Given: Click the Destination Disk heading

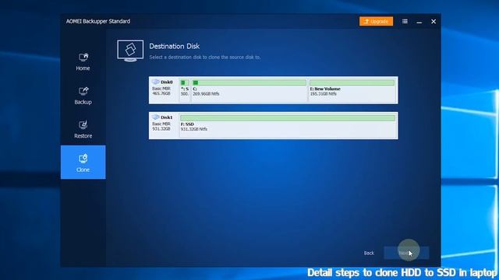Looking at the screenshot, I should click(175, 47).
